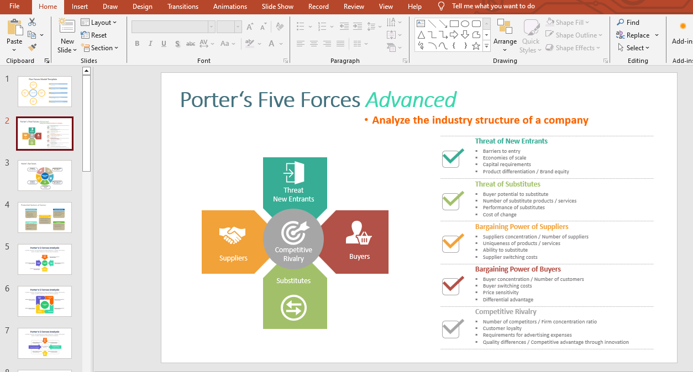Align text right in Paragraph group
The height and width of the screenshot is (372, 693).
(x=327, y=44)
